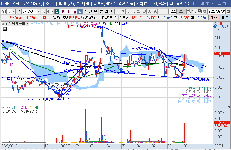The width and height of the screenshot is (231, 150).
Task: Expand the 주 market type dropdown
Action: tap(14, 11)
